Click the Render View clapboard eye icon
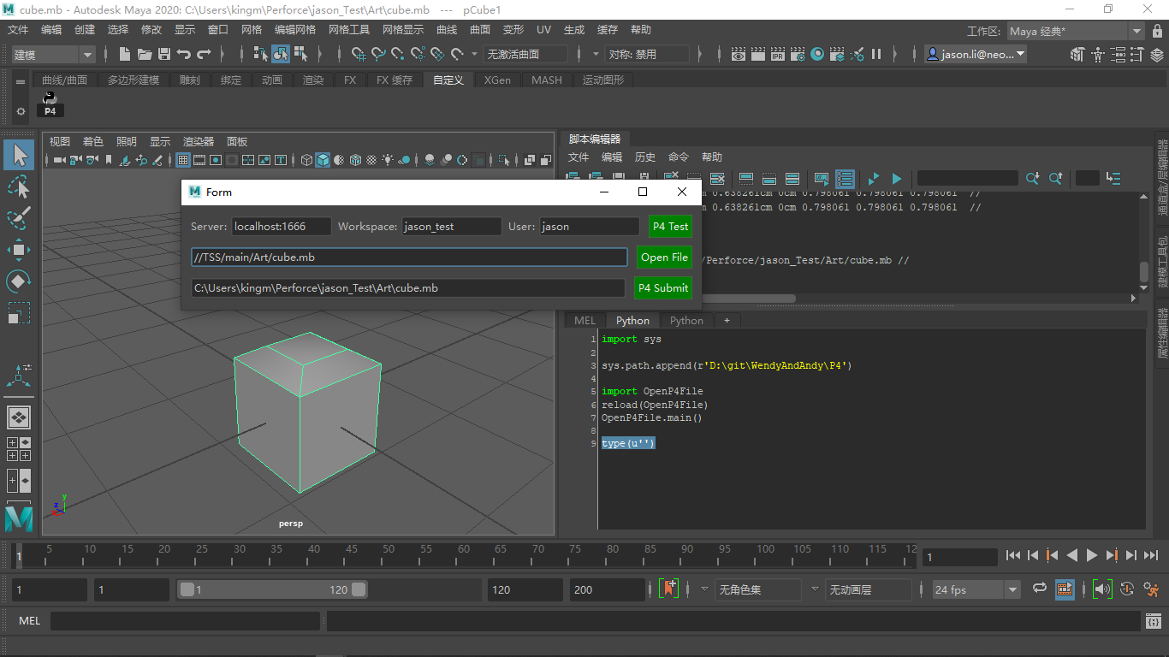This screenshot has height=657, width=1169. 739,54
